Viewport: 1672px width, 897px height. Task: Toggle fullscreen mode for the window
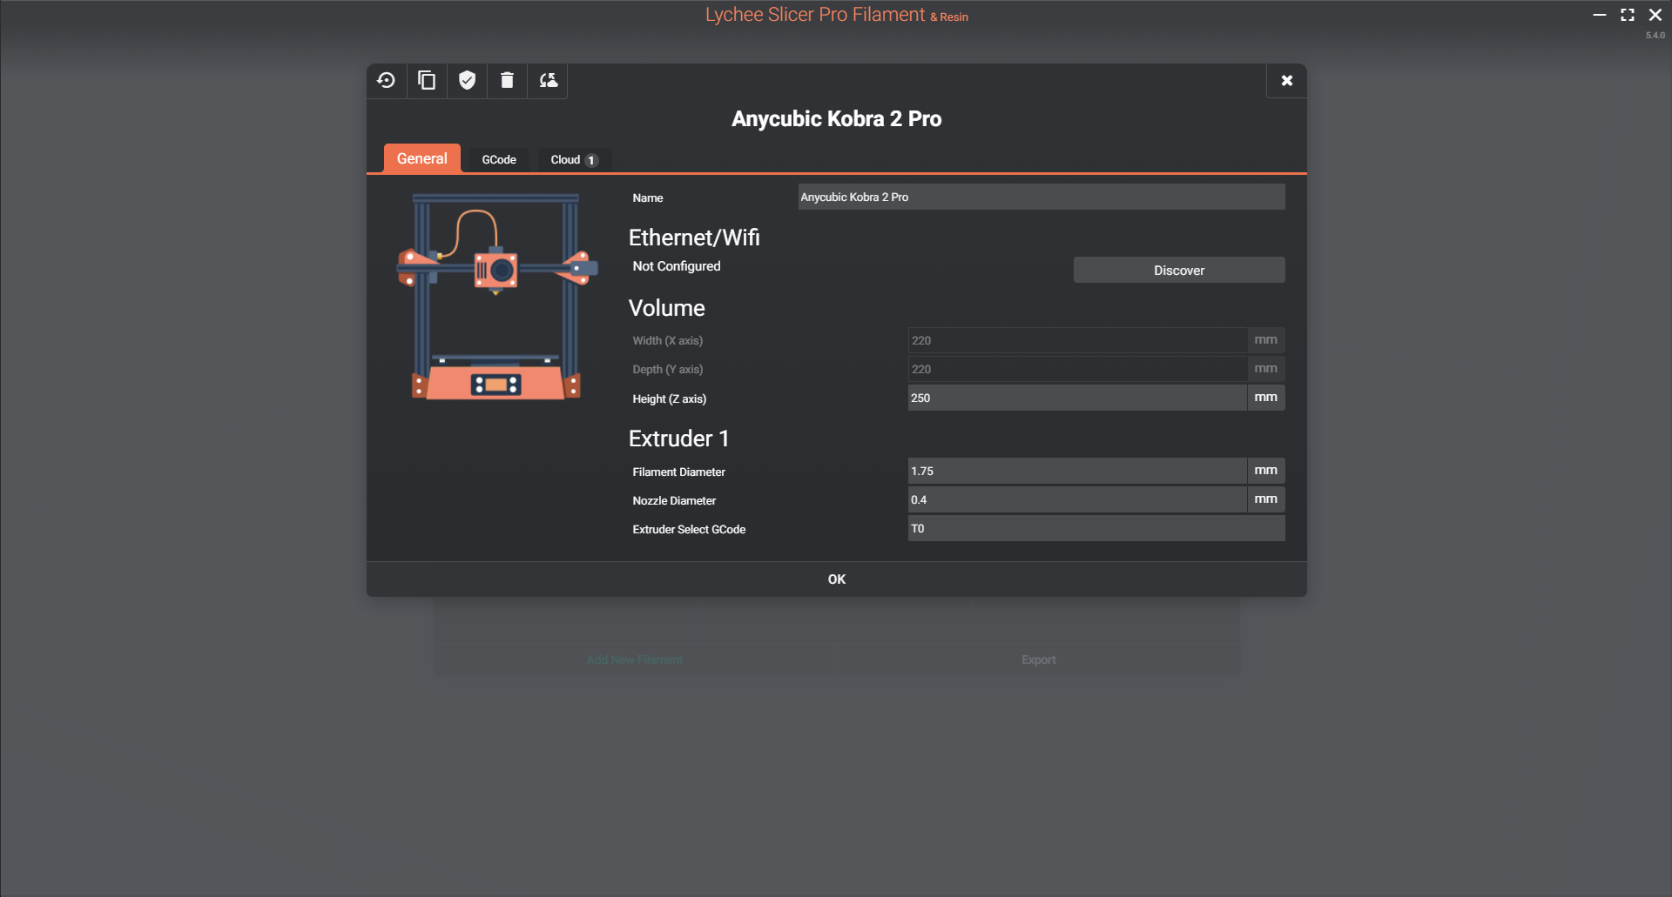coord(1627,15)
